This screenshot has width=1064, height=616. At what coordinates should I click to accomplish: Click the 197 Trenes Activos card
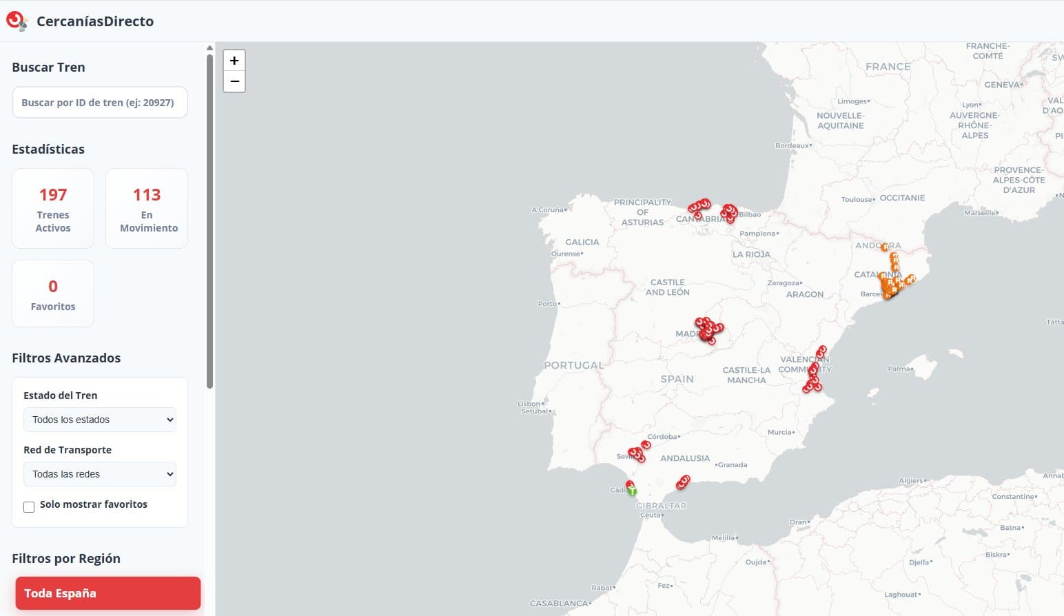(53, 208)
